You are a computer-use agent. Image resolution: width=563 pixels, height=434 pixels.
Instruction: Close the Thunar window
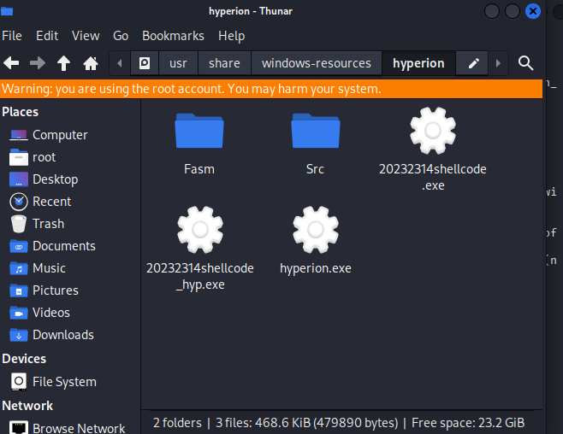point(533,11)
